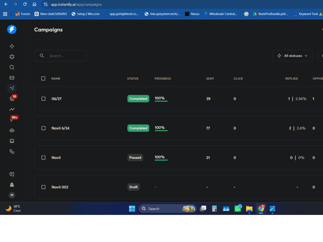Click the browser home icon
This screenshot has height=242, width=323.
click(35, 4)
